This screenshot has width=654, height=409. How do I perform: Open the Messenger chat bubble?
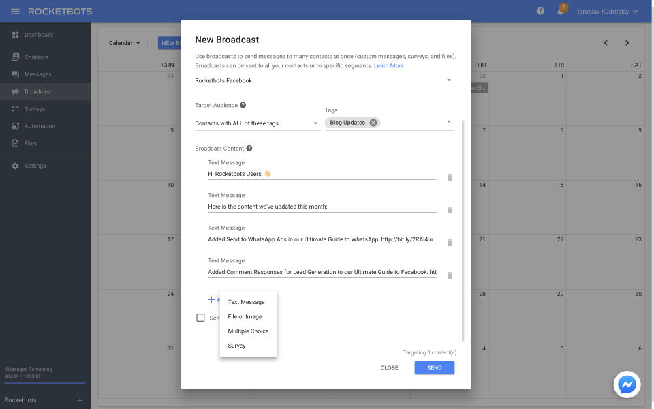point(627,384)
